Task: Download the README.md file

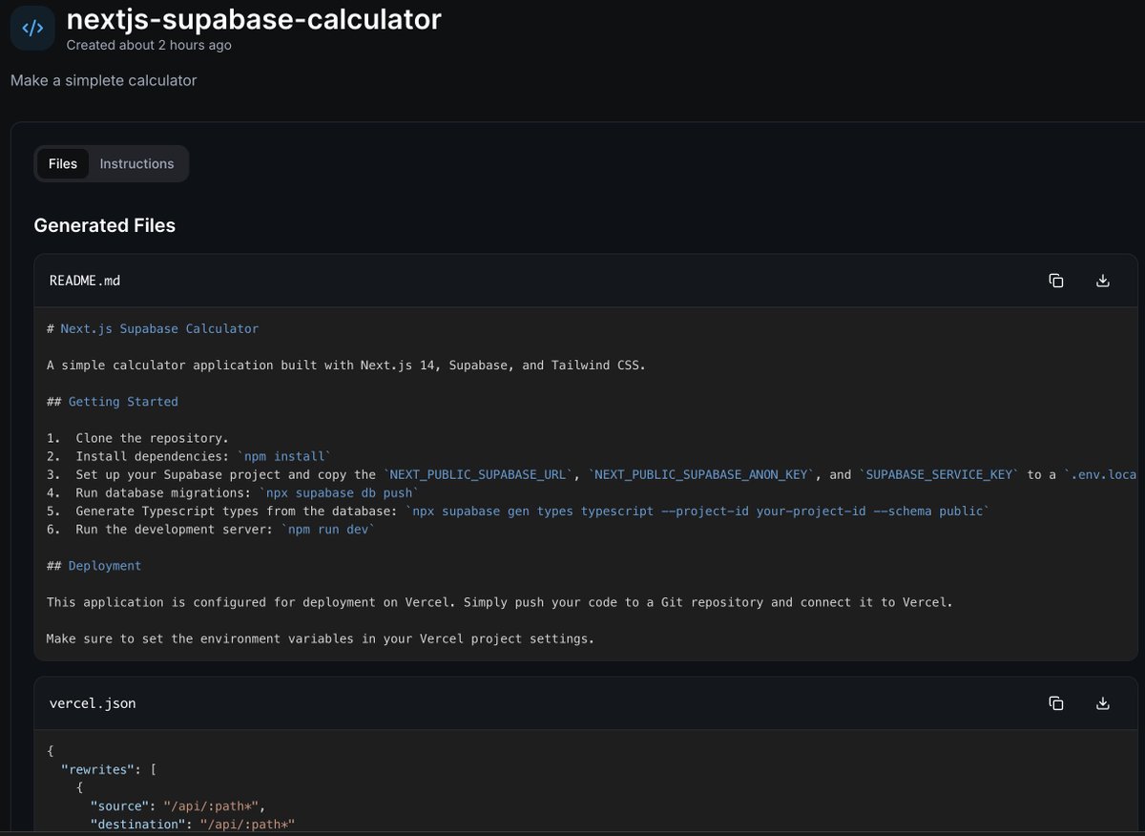Action: click(x=1102, y=281)
